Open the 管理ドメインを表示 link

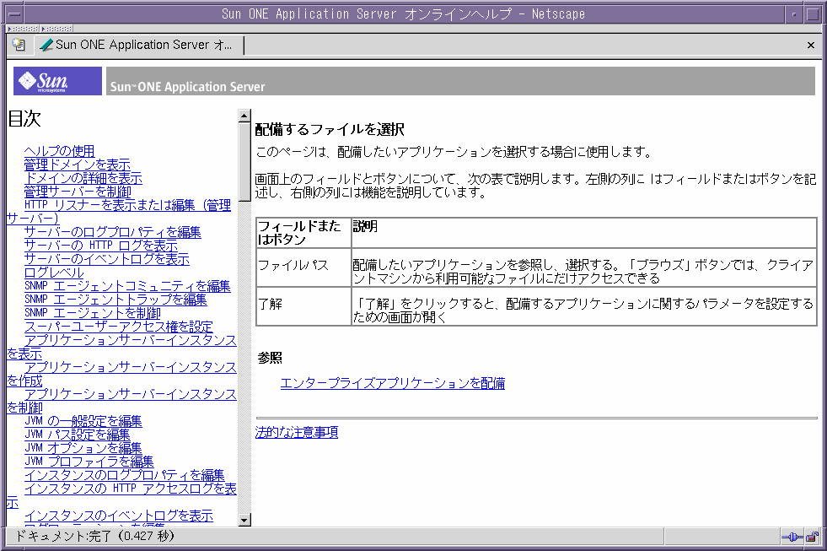click(78, 165)
